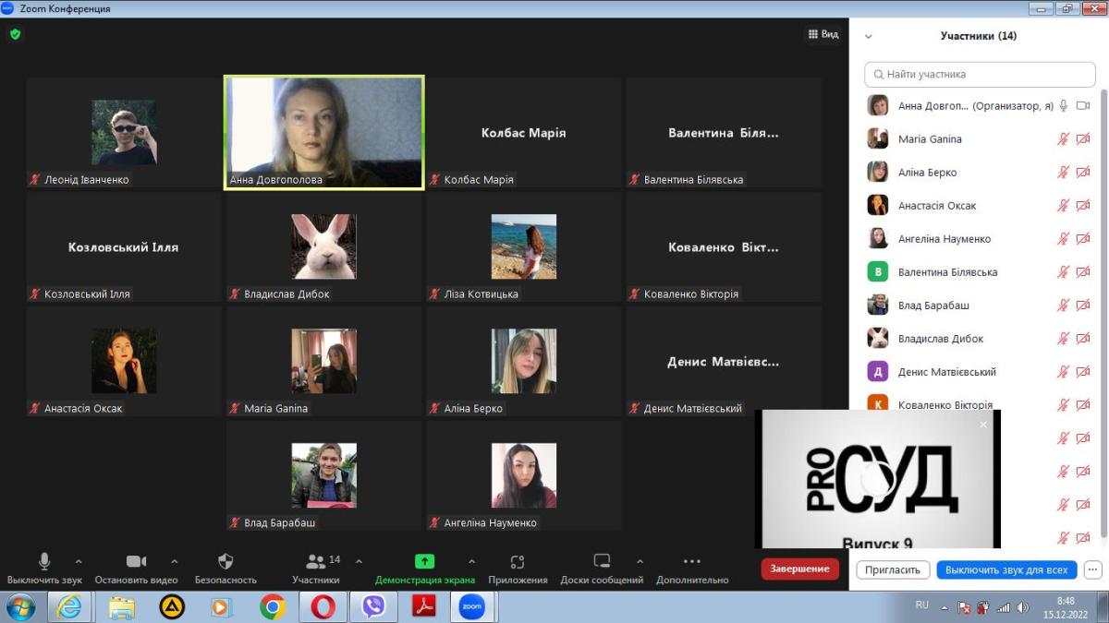
Task: Select Аліна Берко in participants list
Action: point(927,173)
